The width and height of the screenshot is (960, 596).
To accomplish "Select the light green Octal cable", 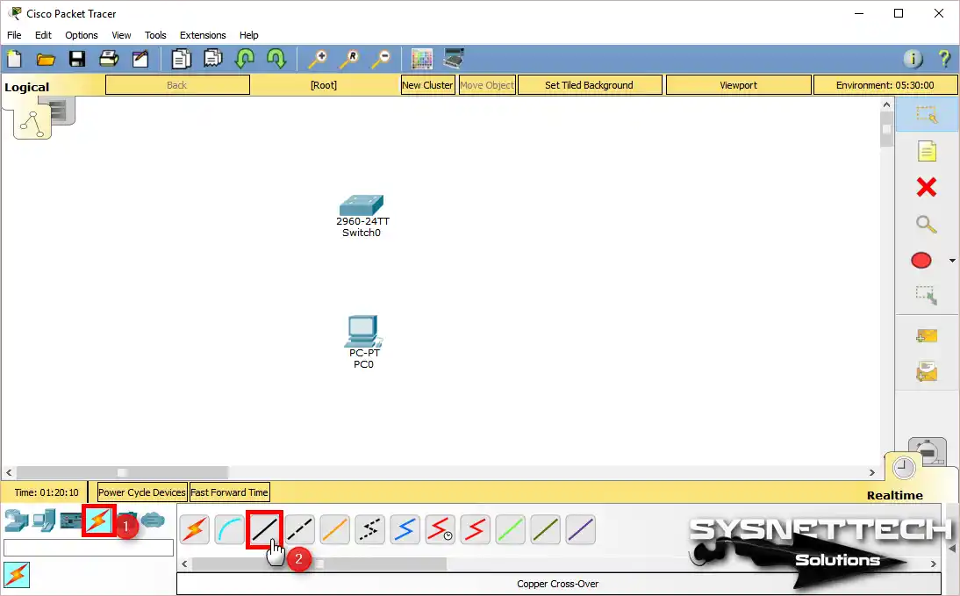I will pyautogui.click(x=510, y=529).
